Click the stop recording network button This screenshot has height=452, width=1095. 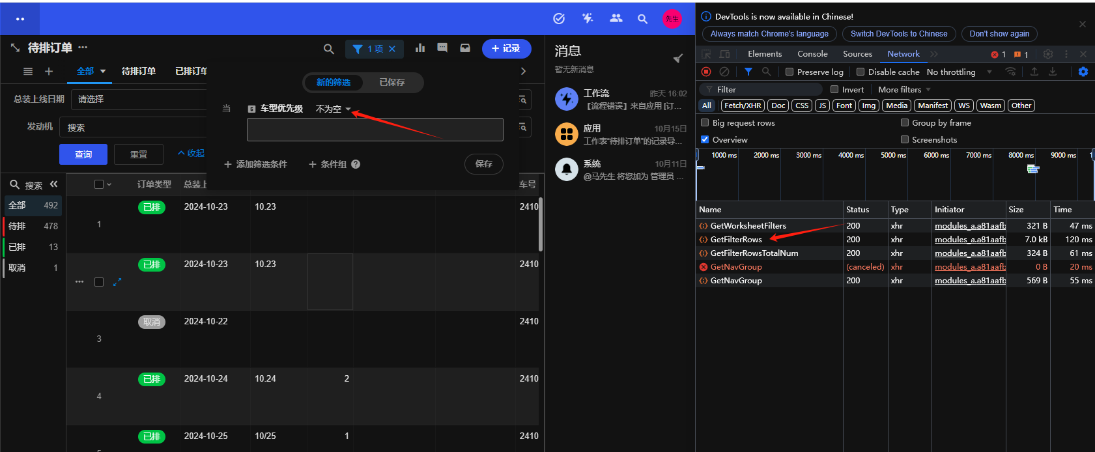[x=706, y=72]
